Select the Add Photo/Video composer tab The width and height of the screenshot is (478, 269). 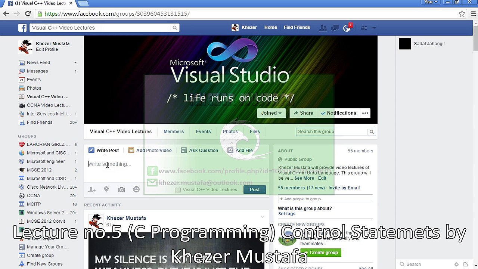coord(150,151)
